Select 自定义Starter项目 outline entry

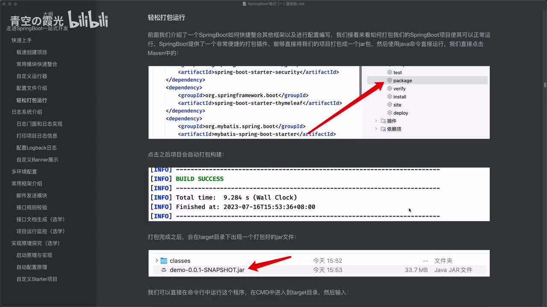coord(37,279)
